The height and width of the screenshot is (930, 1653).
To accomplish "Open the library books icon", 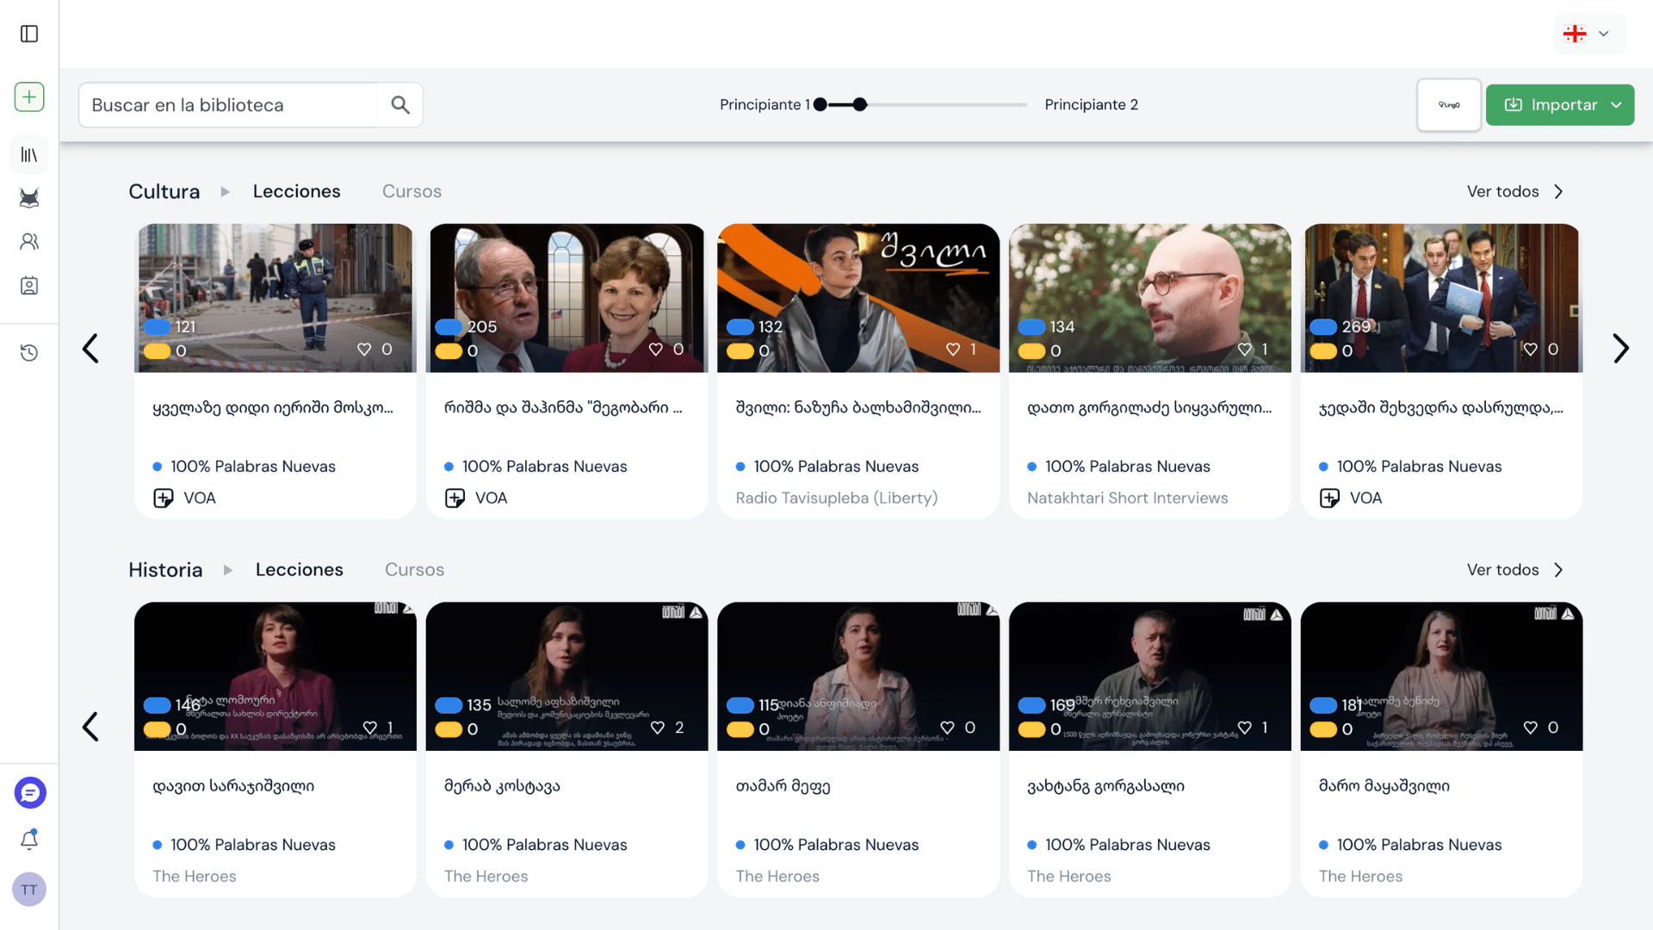I will (x=29, y=155).
